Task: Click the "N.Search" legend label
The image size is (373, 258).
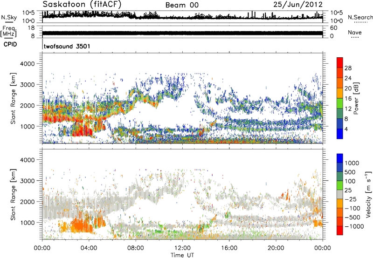Action: pos(360,17)
